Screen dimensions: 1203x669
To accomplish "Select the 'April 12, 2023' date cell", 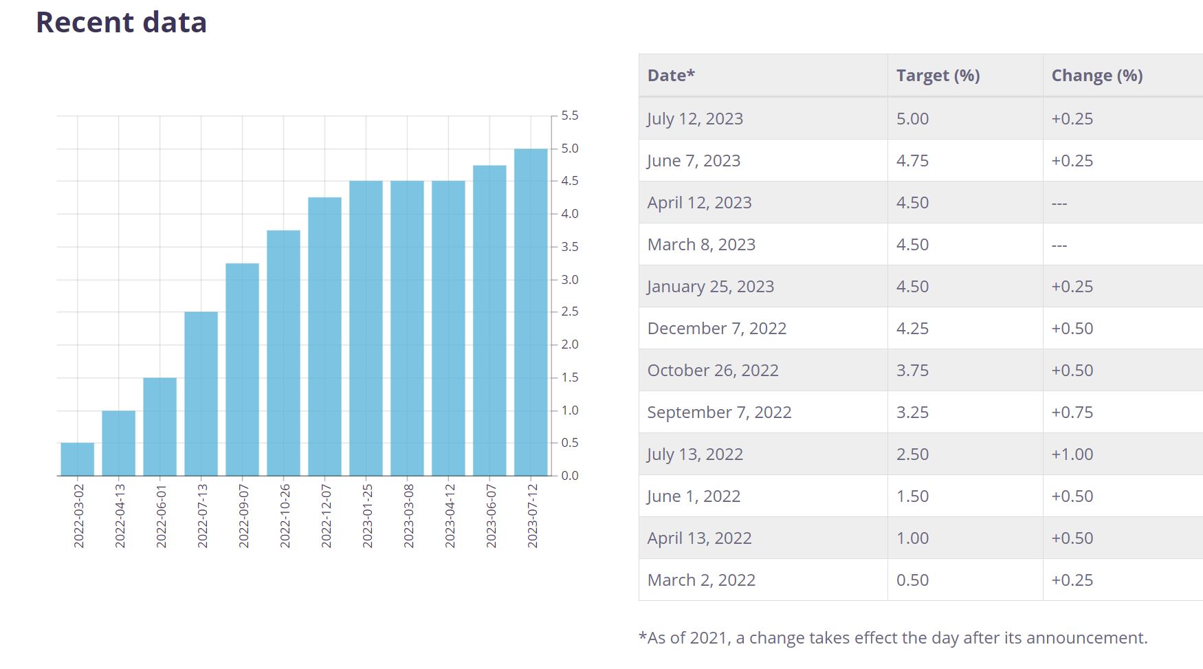I will click(763, 202).
